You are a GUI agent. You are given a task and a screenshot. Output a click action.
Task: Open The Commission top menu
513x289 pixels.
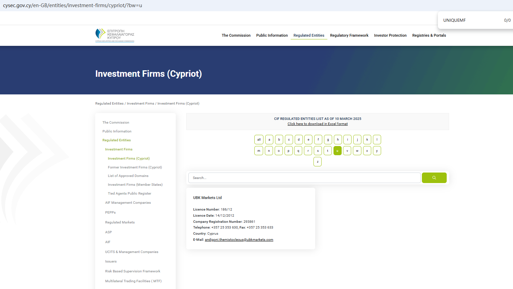click(236, 35)
